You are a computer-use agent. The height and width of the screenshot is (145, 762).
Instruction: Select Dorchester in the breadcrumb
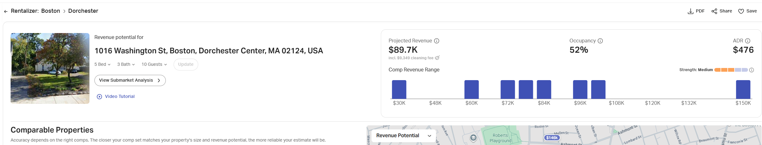click(83, 11)
